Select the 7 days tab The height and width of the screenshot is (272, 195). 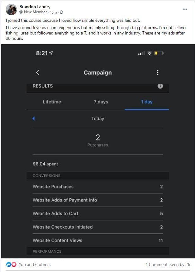pyautogui.click(x=101, y=102)
